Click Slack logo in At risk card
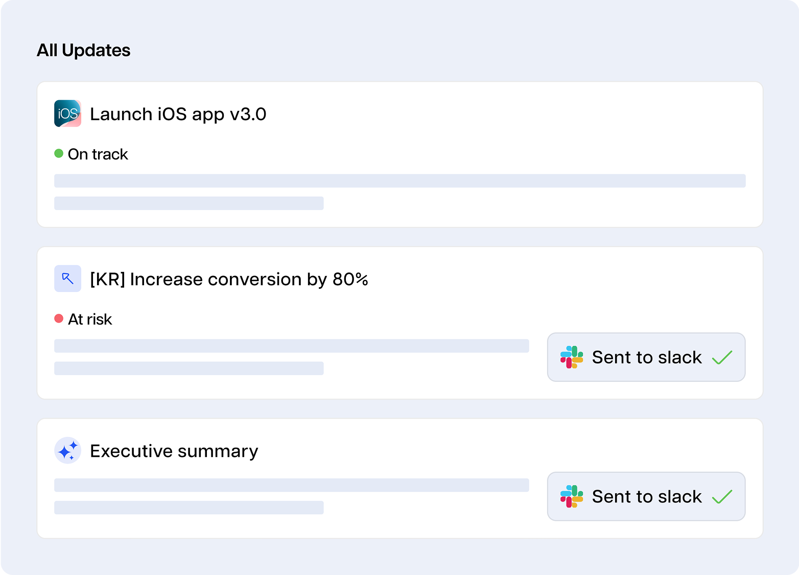 pyautogui.click(x=572, y=357)
